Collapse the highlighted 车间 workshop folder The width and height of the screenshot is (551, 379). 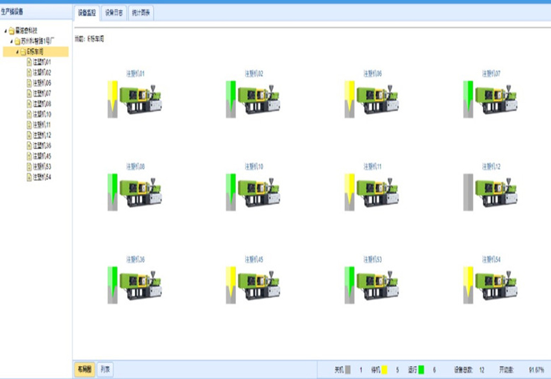tap(17, 51)
